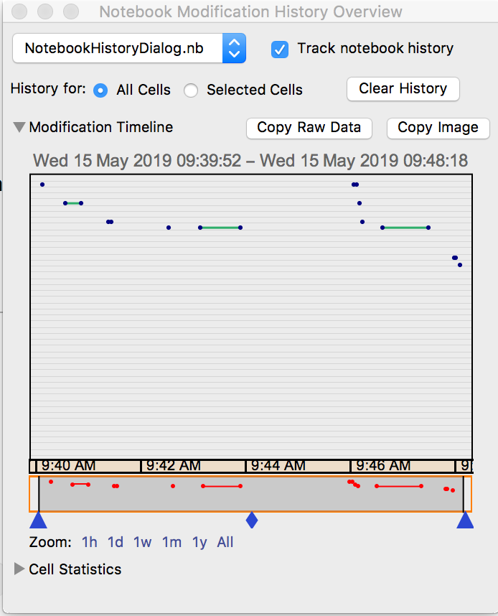Expand the Cell Statistics section

coord(19,569)
